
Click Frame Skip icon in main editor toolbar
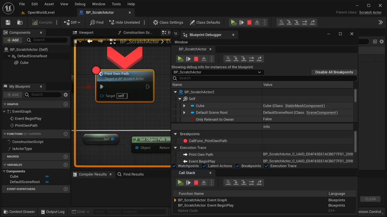tap(242, 23)
